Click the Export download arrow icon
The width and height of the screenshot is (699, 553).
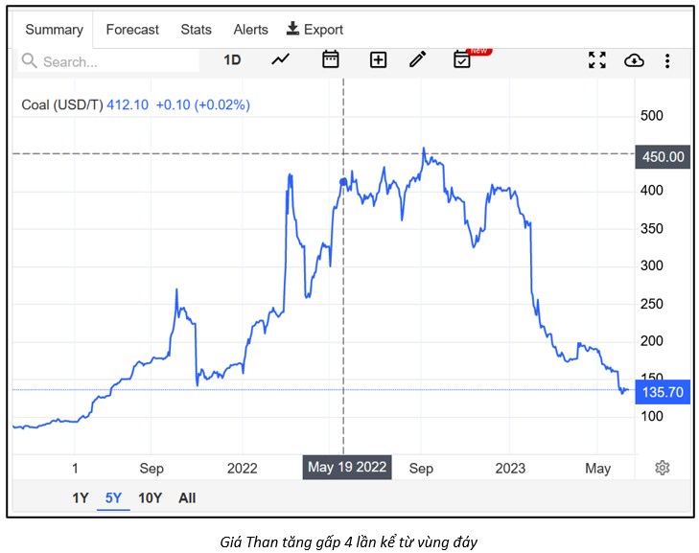click(292, 28)
